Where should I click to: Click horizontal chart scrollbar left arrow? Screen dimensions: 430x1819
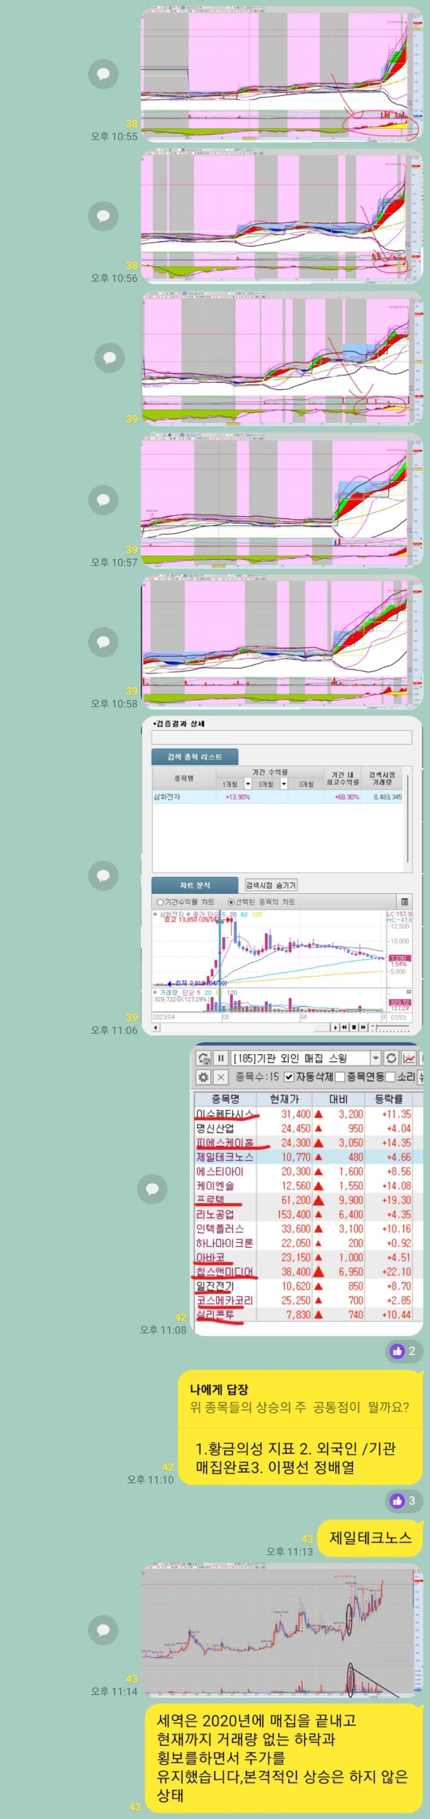click(x=156, y=1027)
